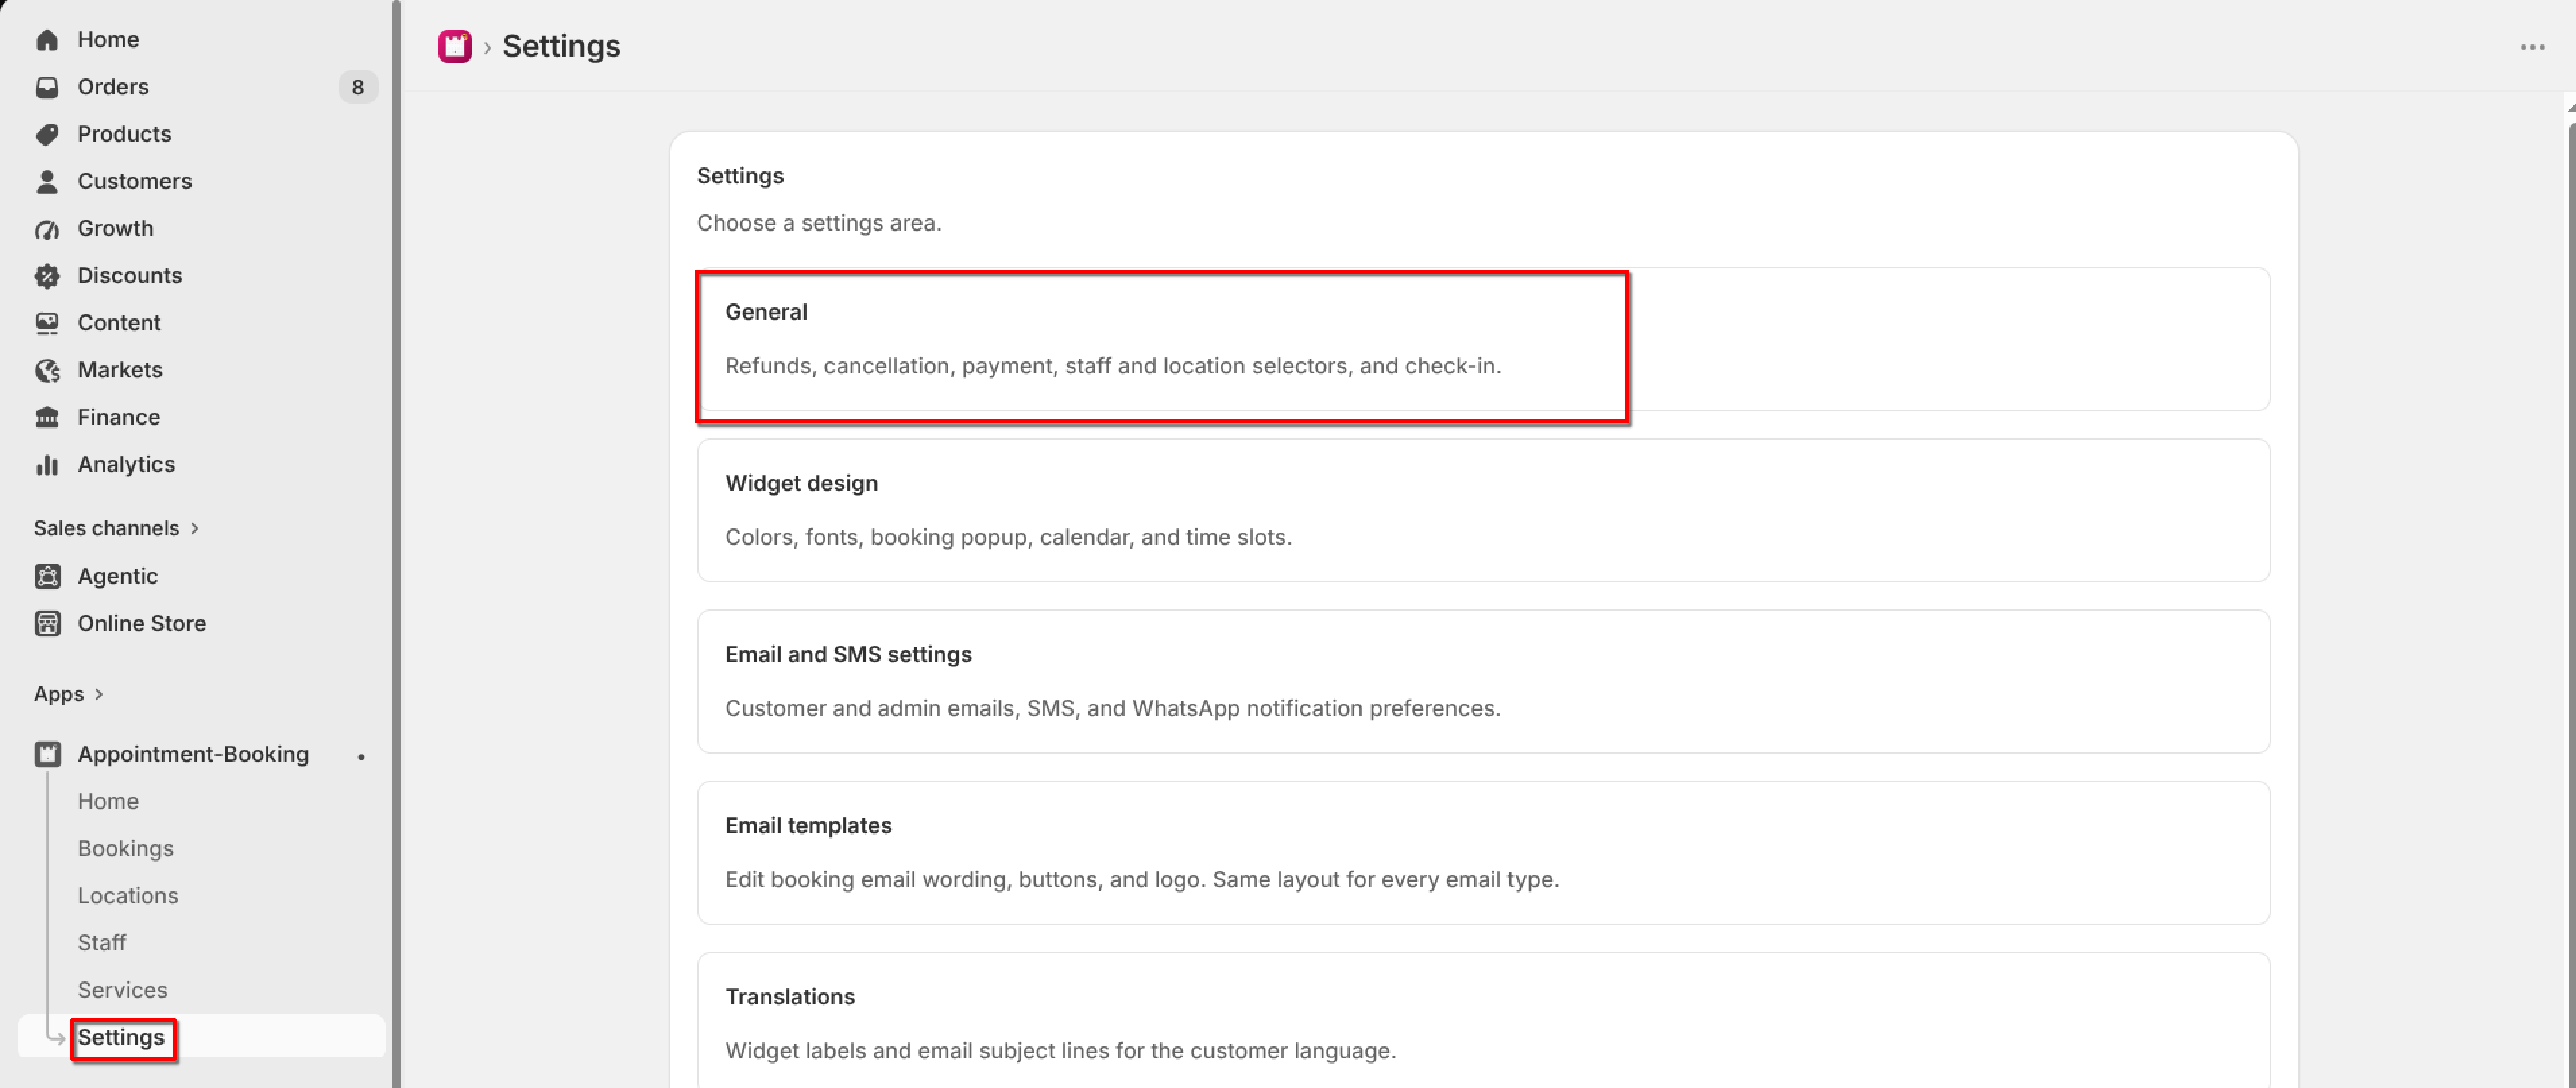2576x1088 pixels.
Task: Click the pink app icon in header breadcrumb
Action: 455,46
